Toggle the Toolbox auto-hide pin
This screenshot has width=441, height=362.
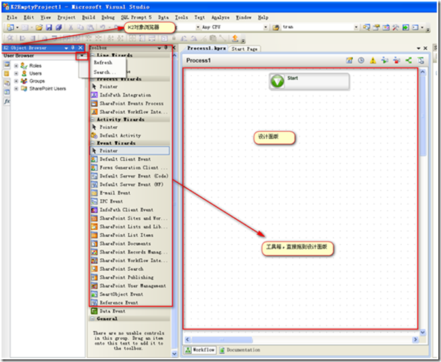pyautogui.click(x=166, y=48)
